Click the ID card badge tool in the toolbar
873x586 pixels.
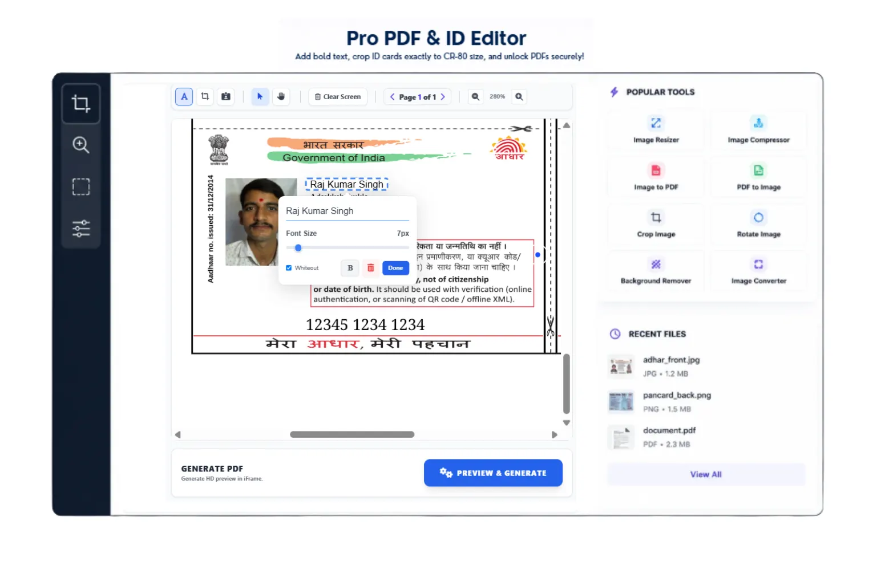coord(226,97)
